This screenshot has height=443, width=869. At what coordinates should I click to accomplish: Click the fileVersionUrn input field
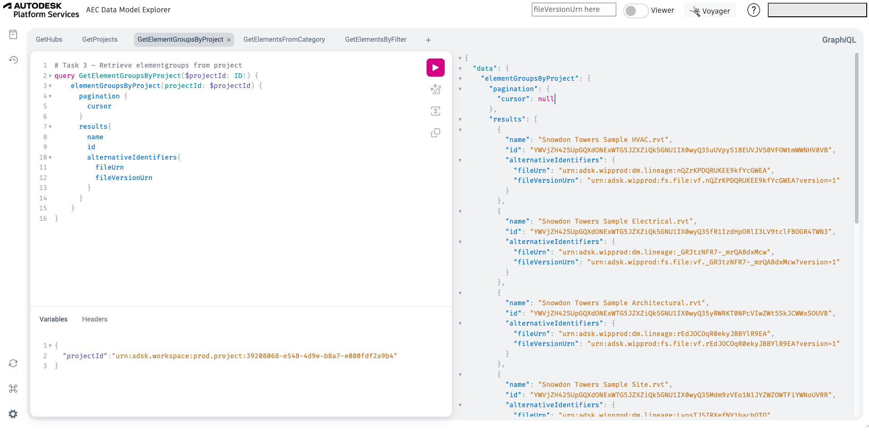[574, 10]
